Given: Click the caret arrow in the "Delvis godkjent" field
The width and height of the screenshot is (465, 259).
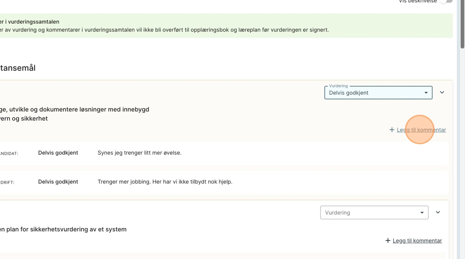Looking at the screenshot, I should [x=426, y=93].
